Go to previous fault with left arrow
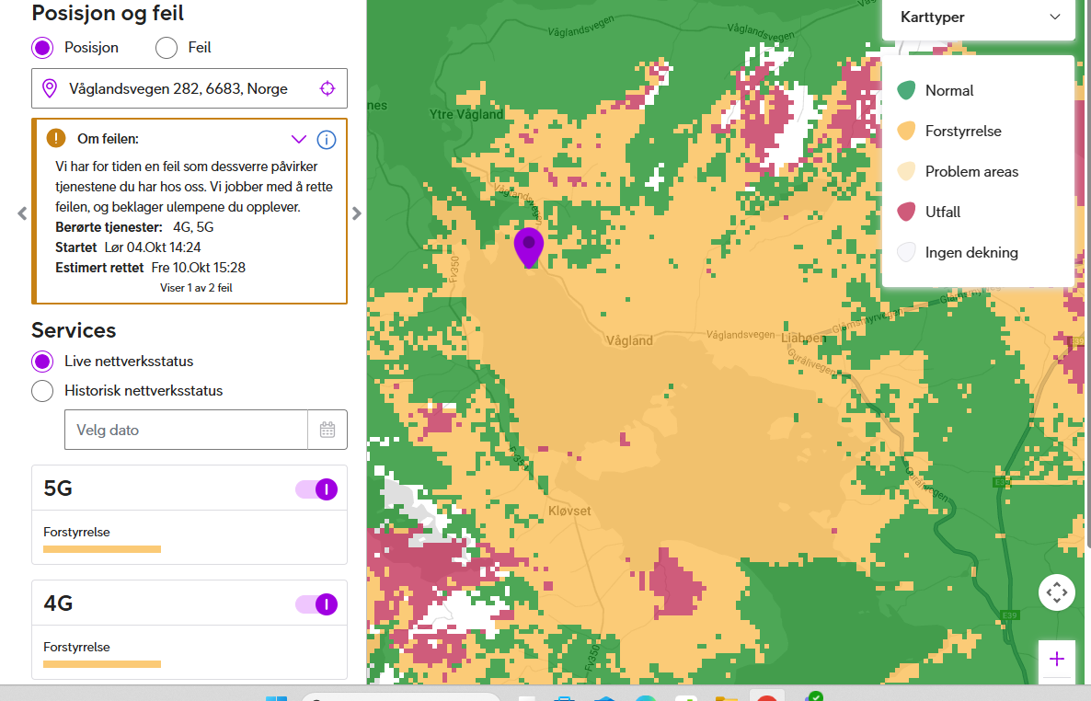Viewport: 1091px width, 701px height. (22, 213)
